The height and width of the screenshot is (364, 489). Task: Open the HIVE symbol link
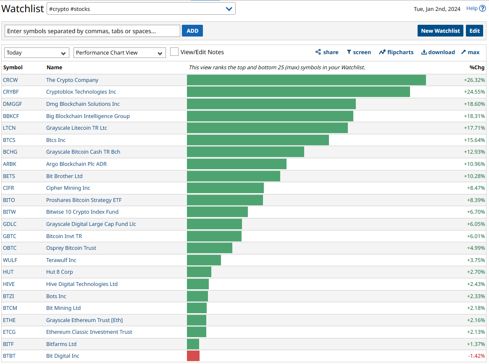click(x=9, y=285)
